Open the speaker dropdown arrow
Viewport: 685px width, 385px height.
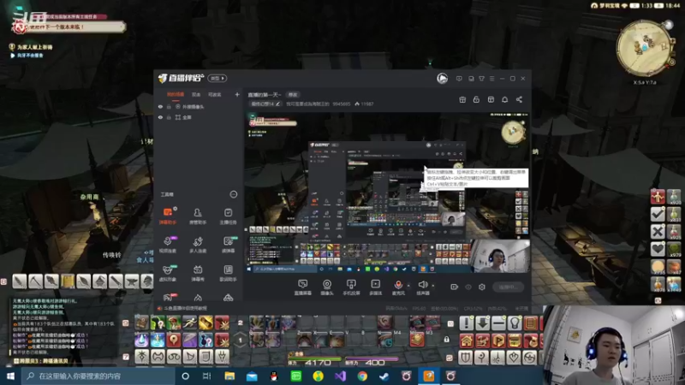(433, 286)
